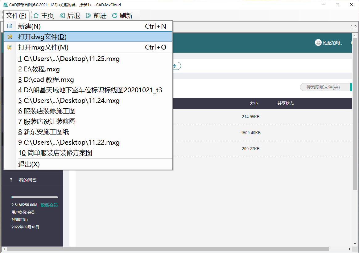Maximize the CAD.MxCloud window
359x253 pixels.
click(x=337, y=5)
